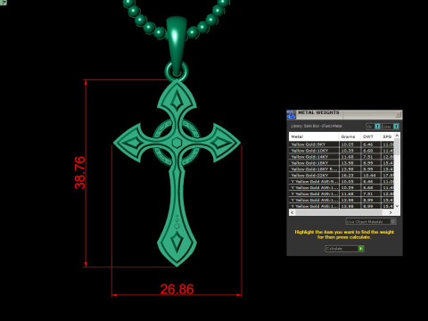The height and width of the screenshot is (321, 428).
Task: Click the 38.76 height dimension label
Action: (80, 173)
